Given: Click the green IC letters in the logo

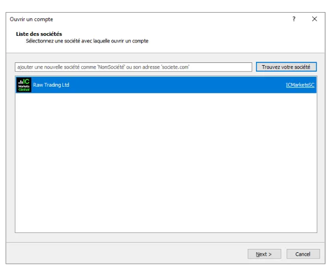Looking at the screenshot, I should [26, 81].
